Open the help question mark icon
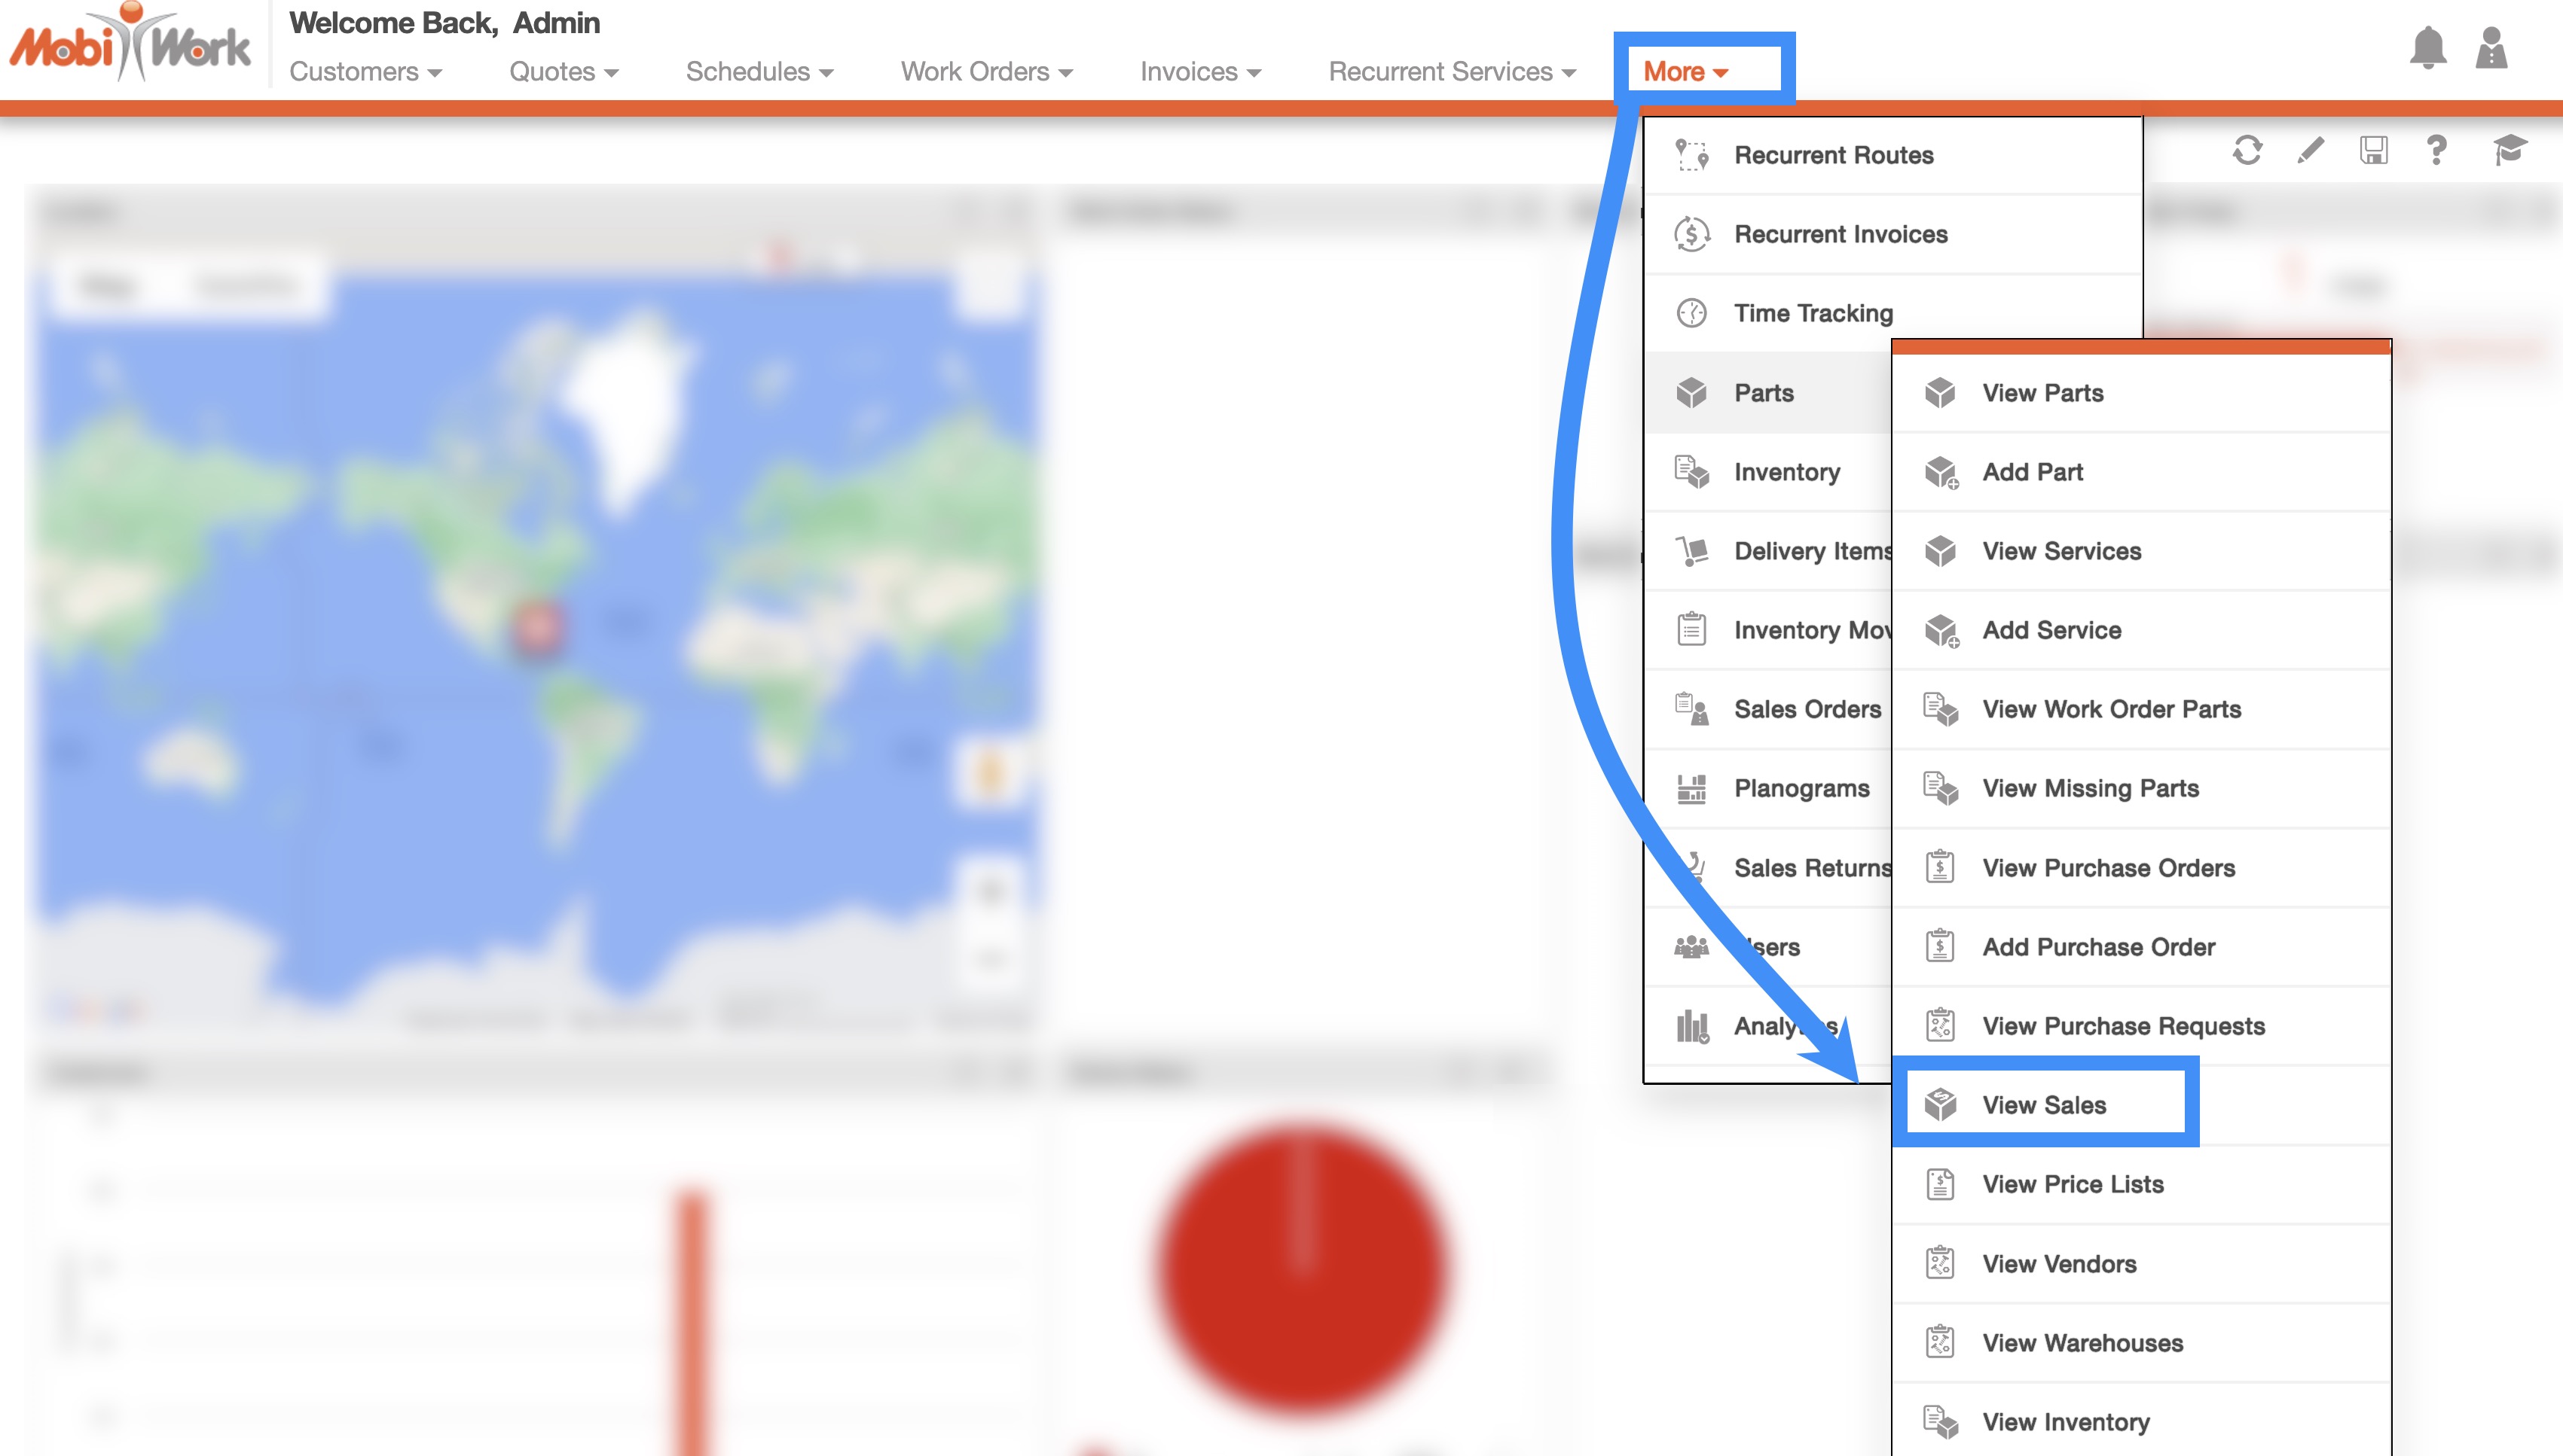The height and width of the screenshot is (1456, 2563). (x=2436, y=151)
